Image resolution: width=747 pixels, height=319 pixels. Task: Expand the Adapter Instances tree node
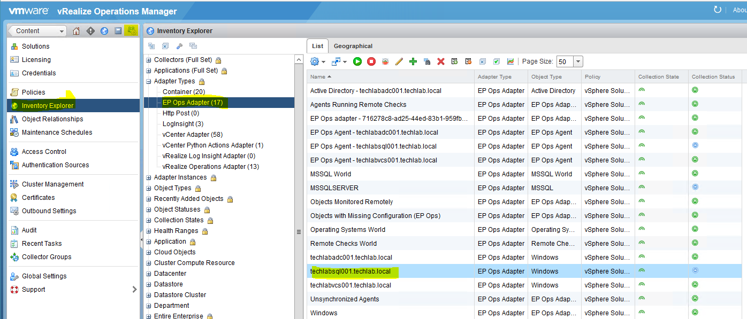[x=149, y=177]
